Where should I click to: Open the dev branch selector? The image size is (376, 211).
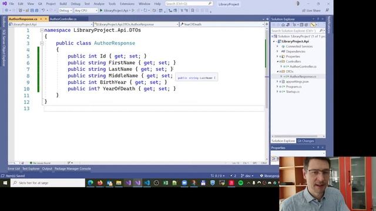point(247,176)
